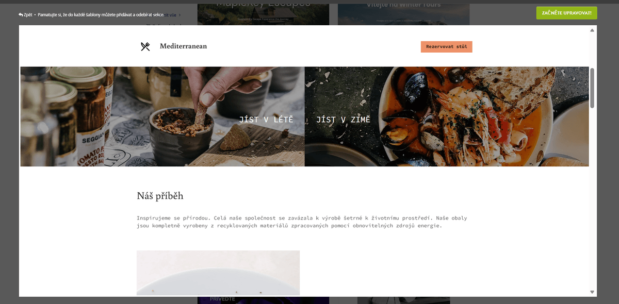Click the scrollbar up arrow
This screenshot has height=304, width=619.
click(592, 30)
